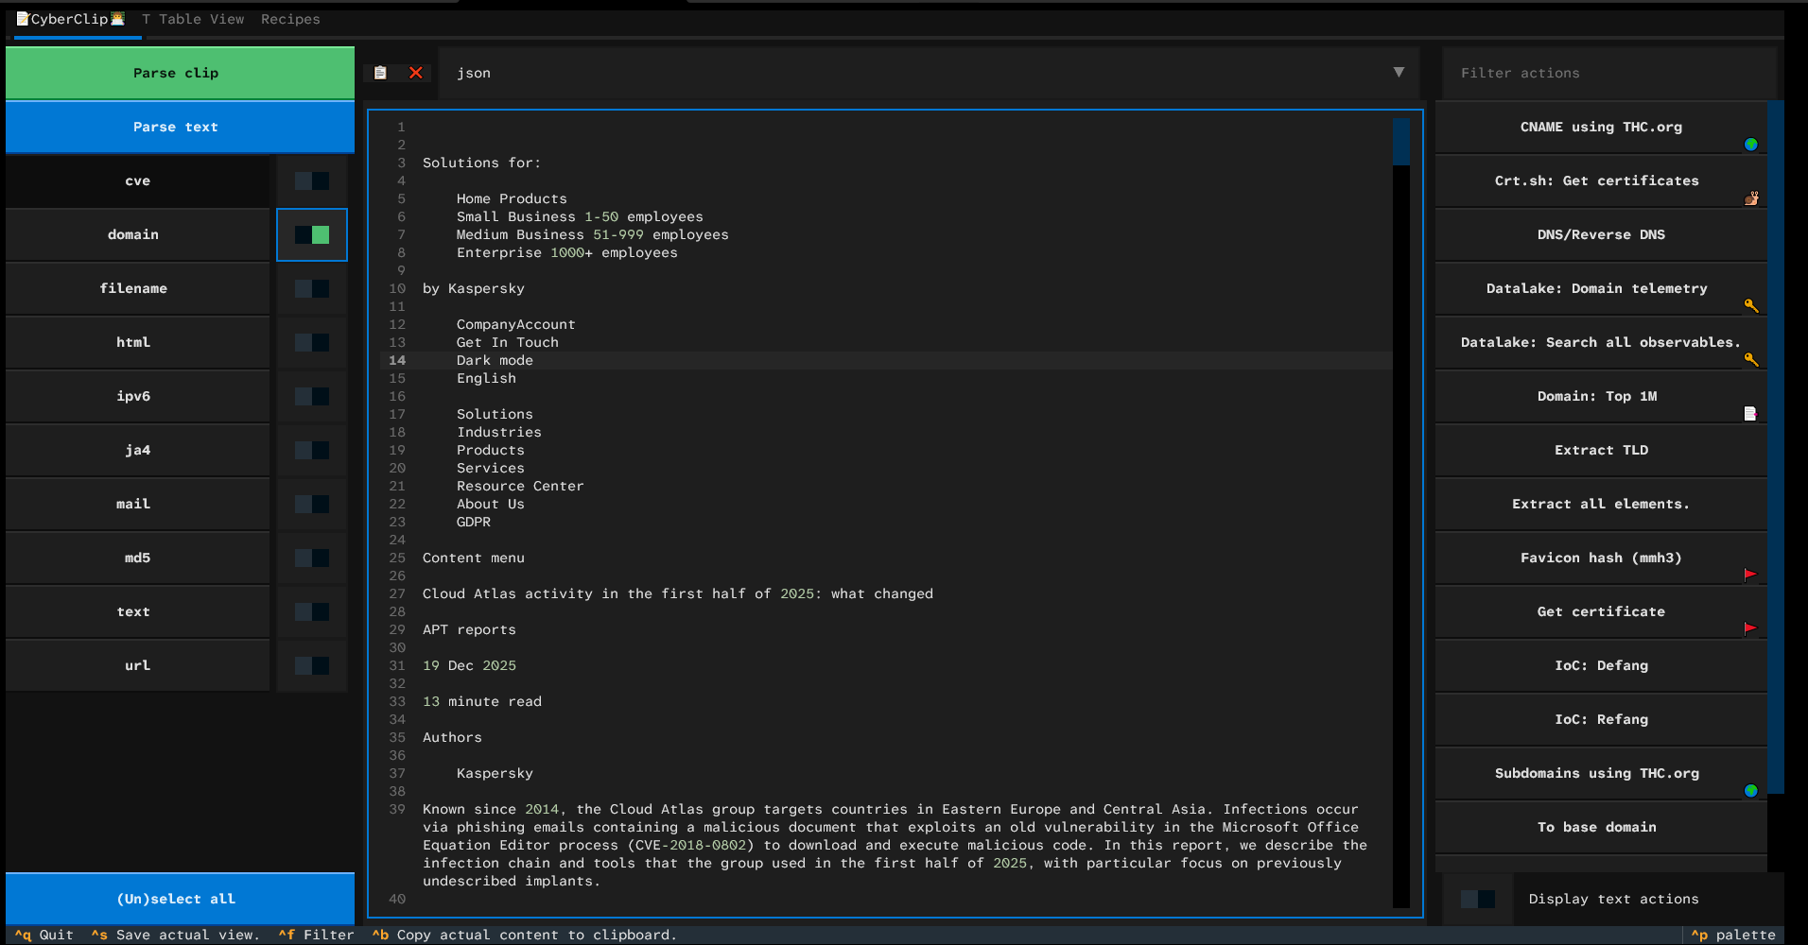Disable the domain parser toggle
The width and height of the screenshot is (1808, 945).
[x=312, y=234]
